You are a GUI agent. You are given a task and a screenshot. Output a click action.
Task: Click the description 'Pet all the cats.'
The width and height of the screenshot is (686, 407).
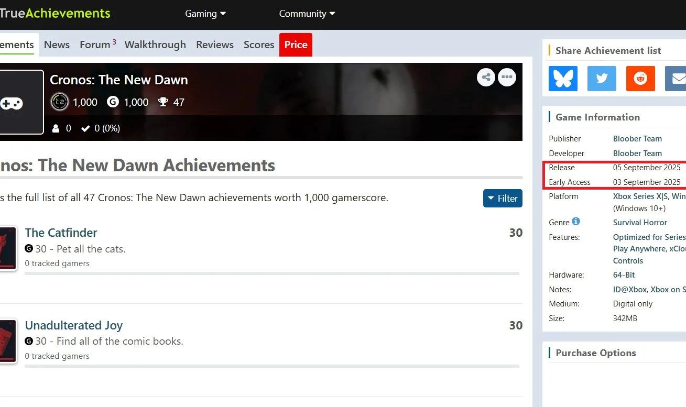(x=91, y=249)
